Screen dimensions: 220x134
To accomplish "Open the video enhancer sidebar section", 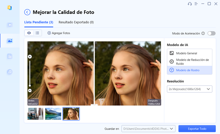I will 10,25.
